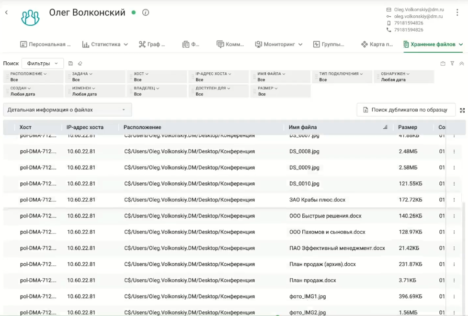Open the Размер filter dropdown
Image resolution: width=468 pixels, height=316 pixels.
pos(281,91)
